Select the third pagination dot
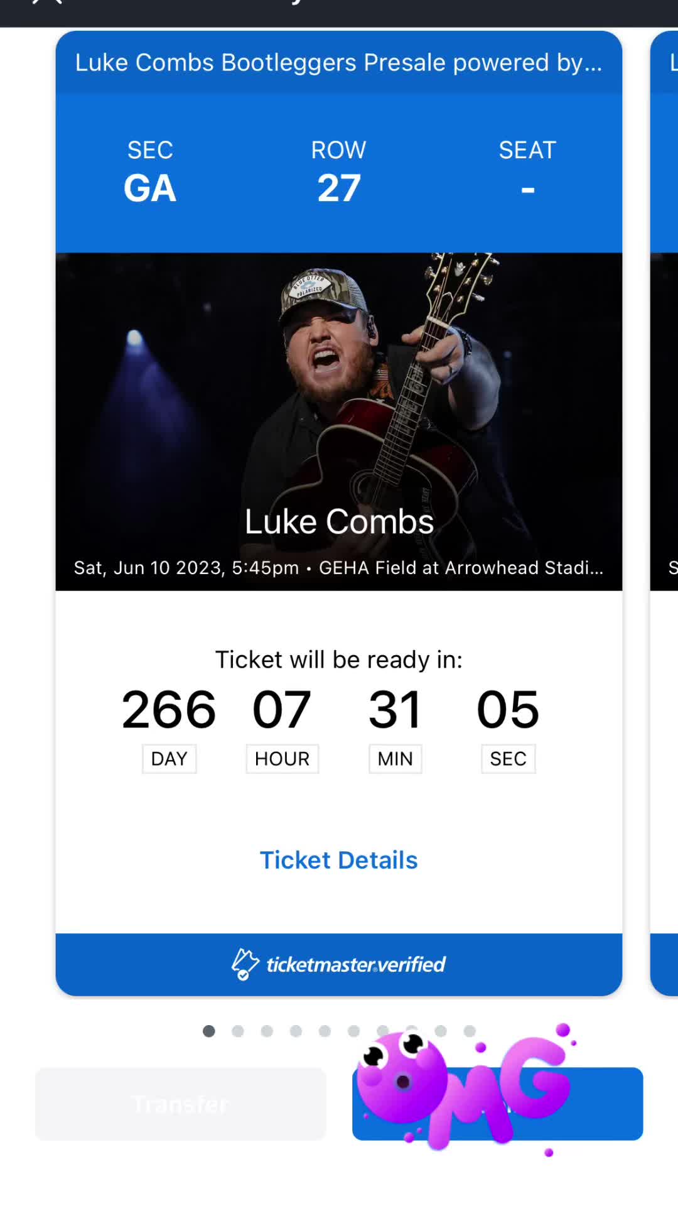678x1206 pixels. point(267,1031)
